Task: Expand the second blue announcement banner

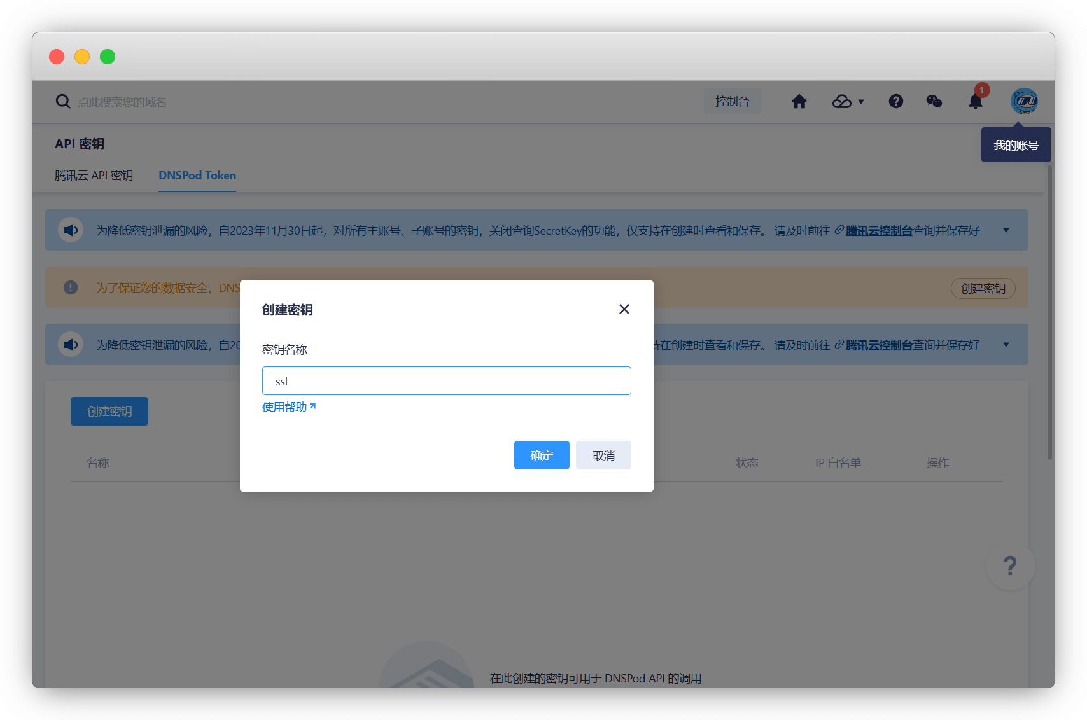Action: pos(1006,345)
